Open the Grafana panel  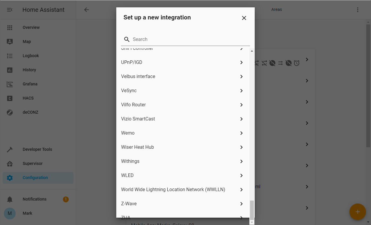point(38,84)
